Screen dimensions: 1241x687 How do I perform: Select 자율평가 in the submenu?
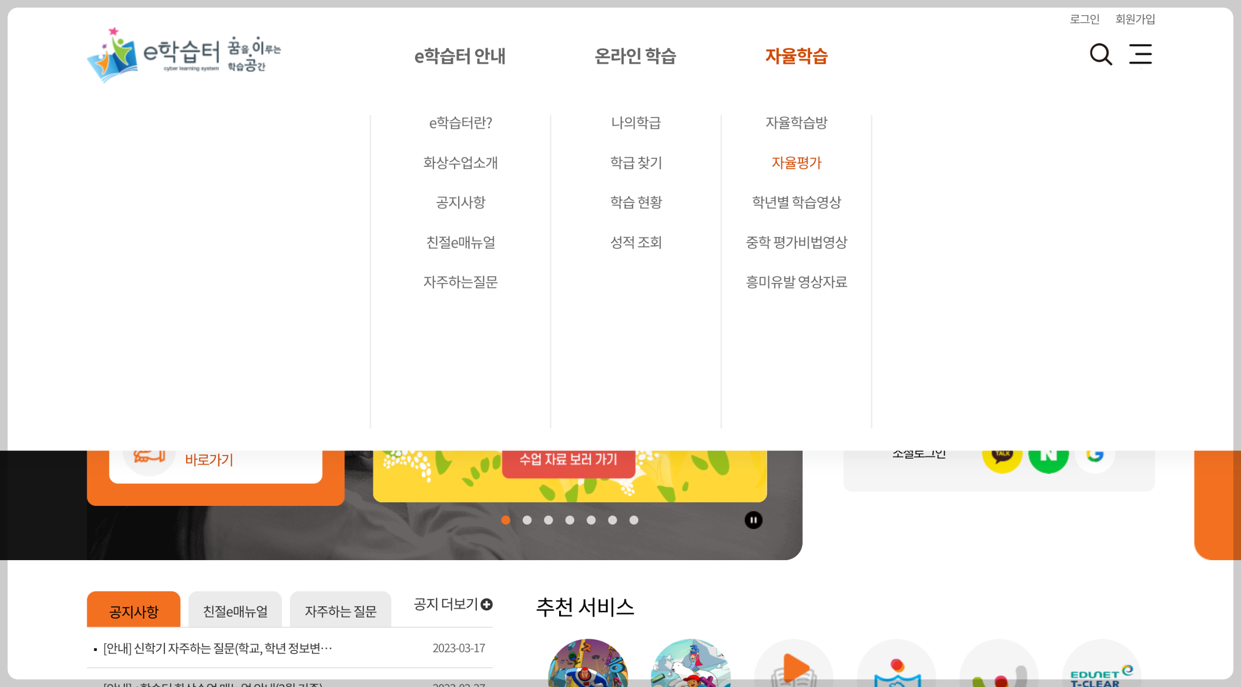coord(796,163)
